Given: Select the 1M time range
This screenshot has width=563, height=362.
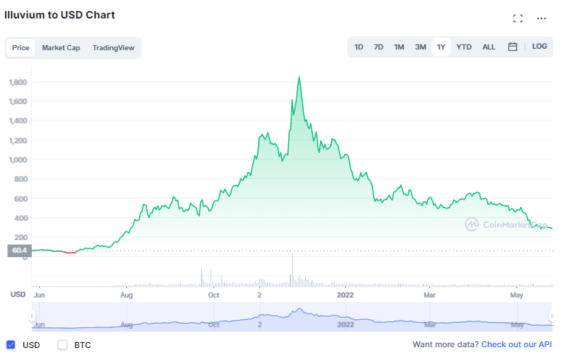Looking at the screenshot, I should [x=399, y=47].
